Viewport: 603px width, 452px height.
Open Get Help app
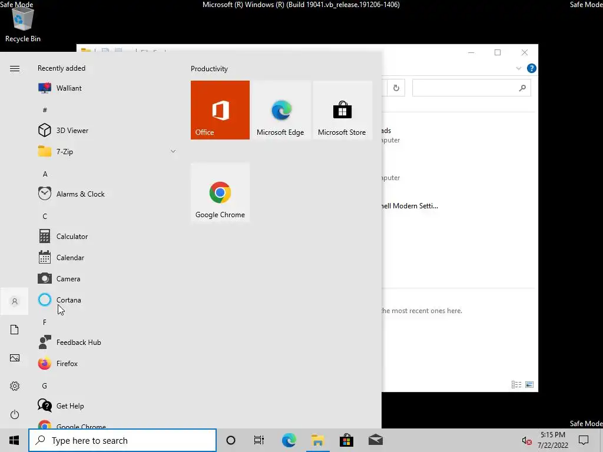click(107, 406)
